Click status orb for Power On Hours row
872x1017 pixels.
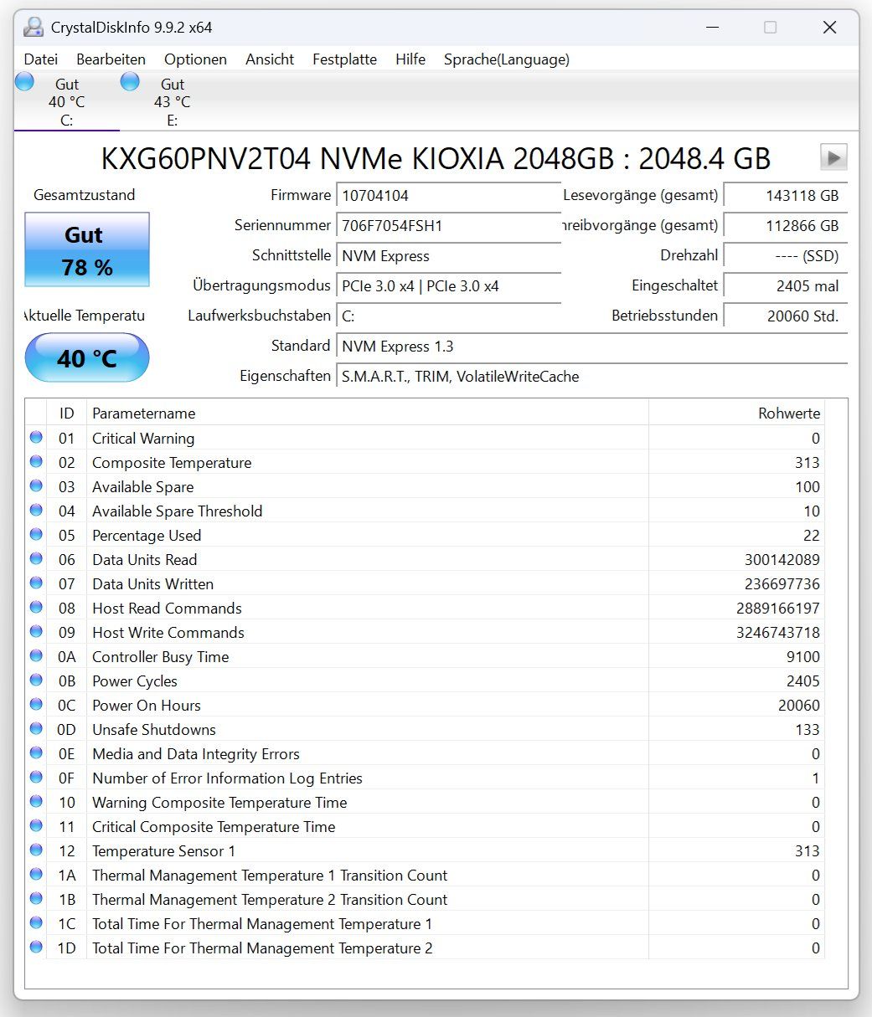point(36,704)
